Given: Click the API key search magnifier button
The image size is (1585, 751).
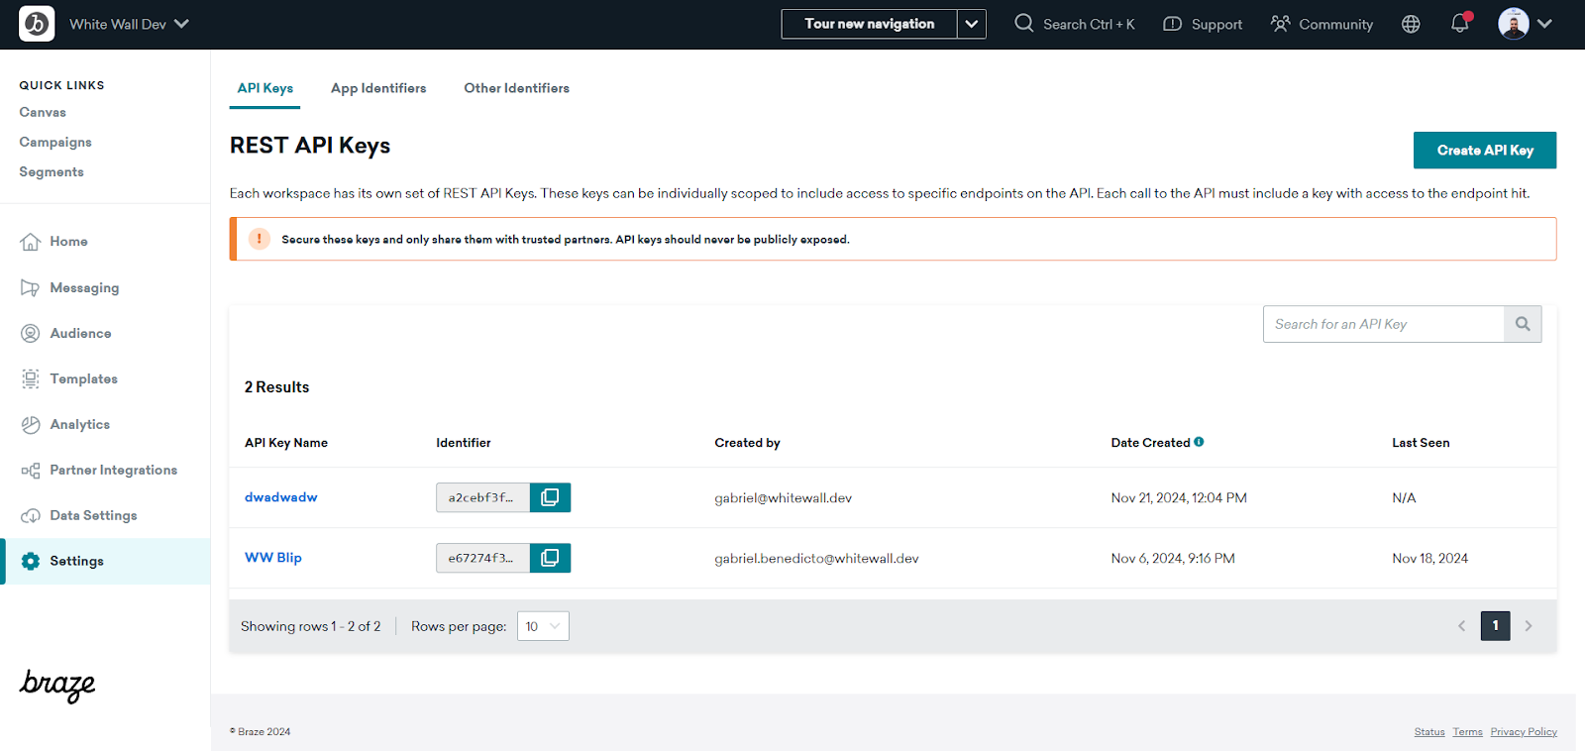Looking at the screenshot, I should point(1523,324).
